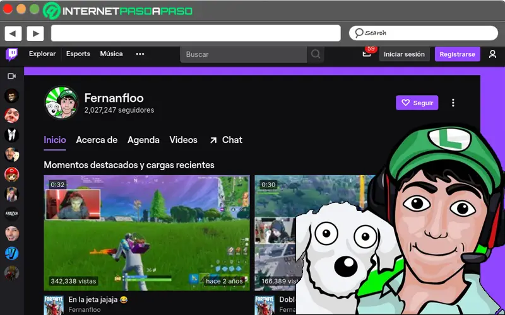Click the '342,338 vistas' label
This screenshot has width=505, height=315.
73,281
